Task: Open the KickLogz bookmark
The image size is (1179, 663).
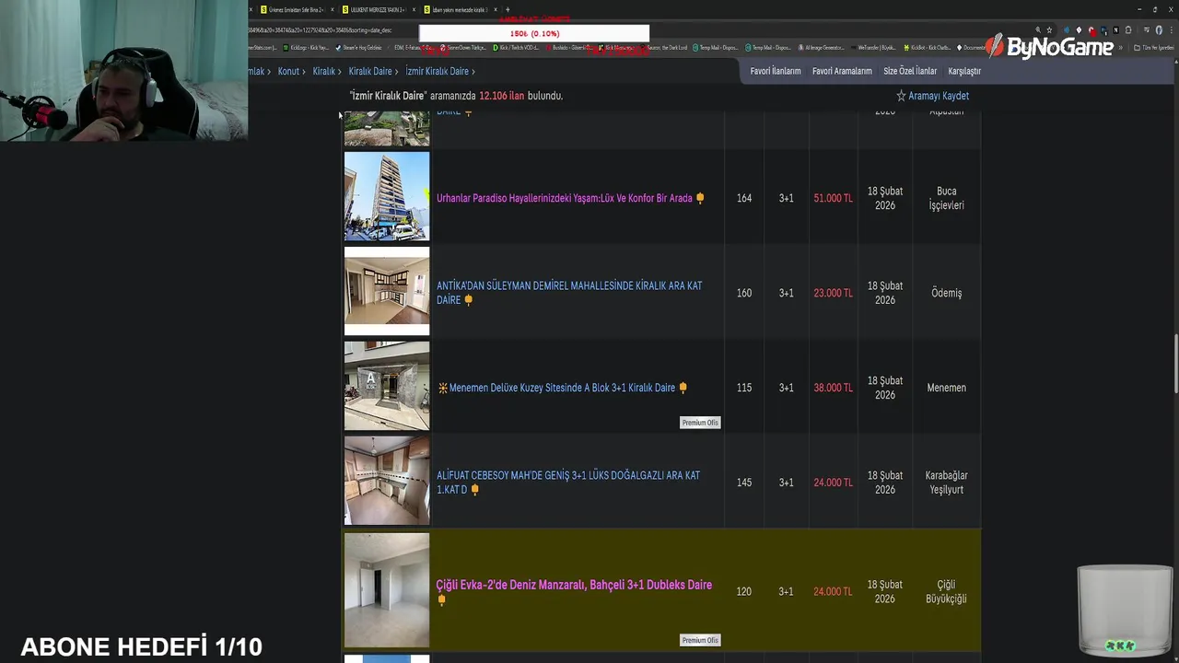Action: coord(307,47)
